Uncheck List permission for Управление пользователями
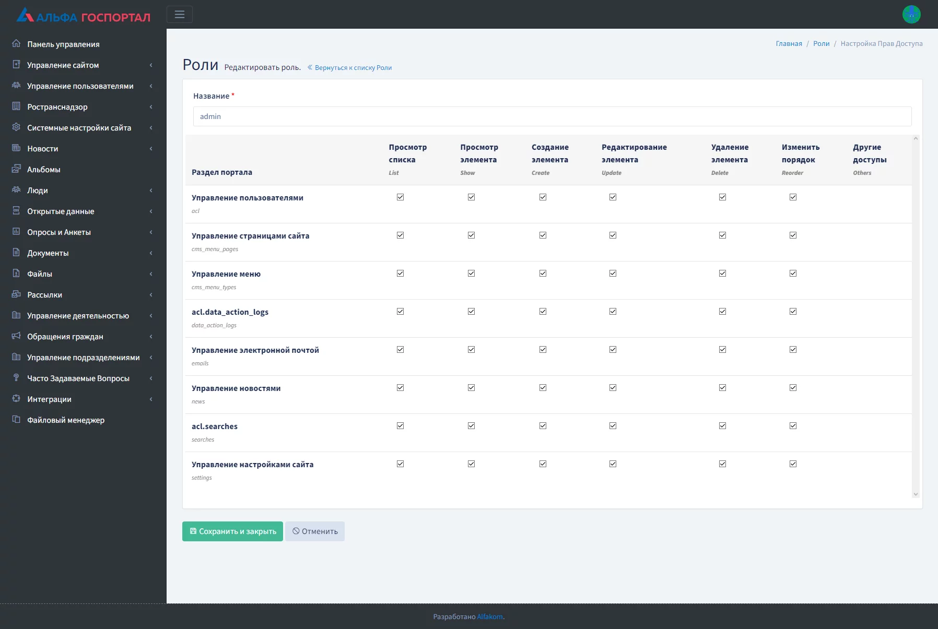938x629 pixels. coord(400,197)
